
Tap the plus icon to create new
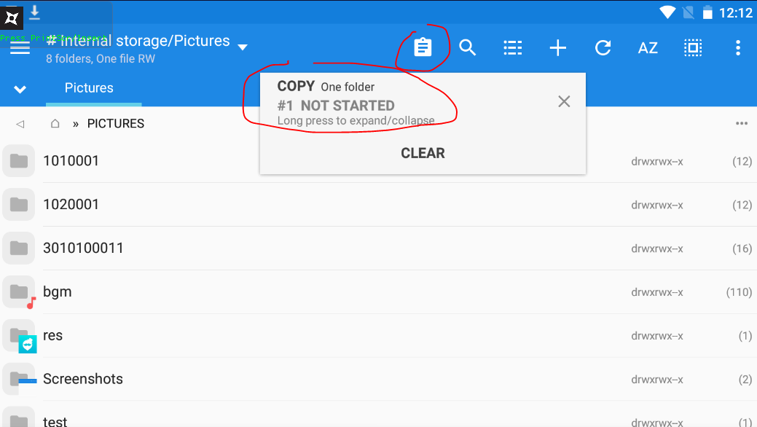(x=558, y=48)
